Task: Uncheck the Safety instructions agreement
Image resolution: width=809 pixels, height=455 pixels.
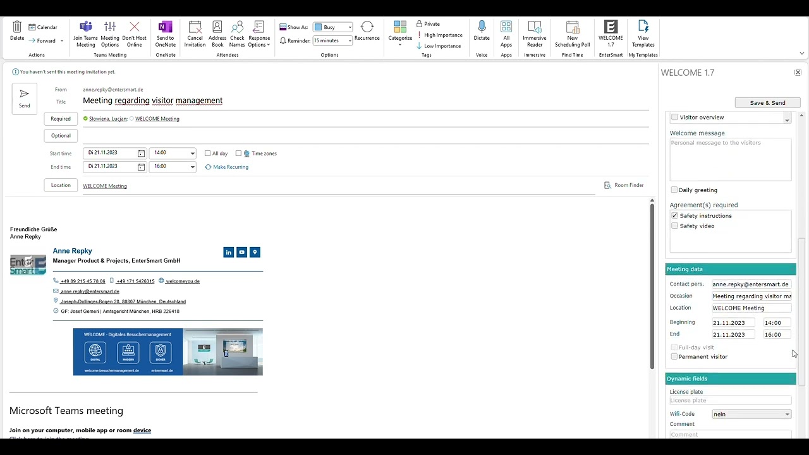Action: [674, 215]
